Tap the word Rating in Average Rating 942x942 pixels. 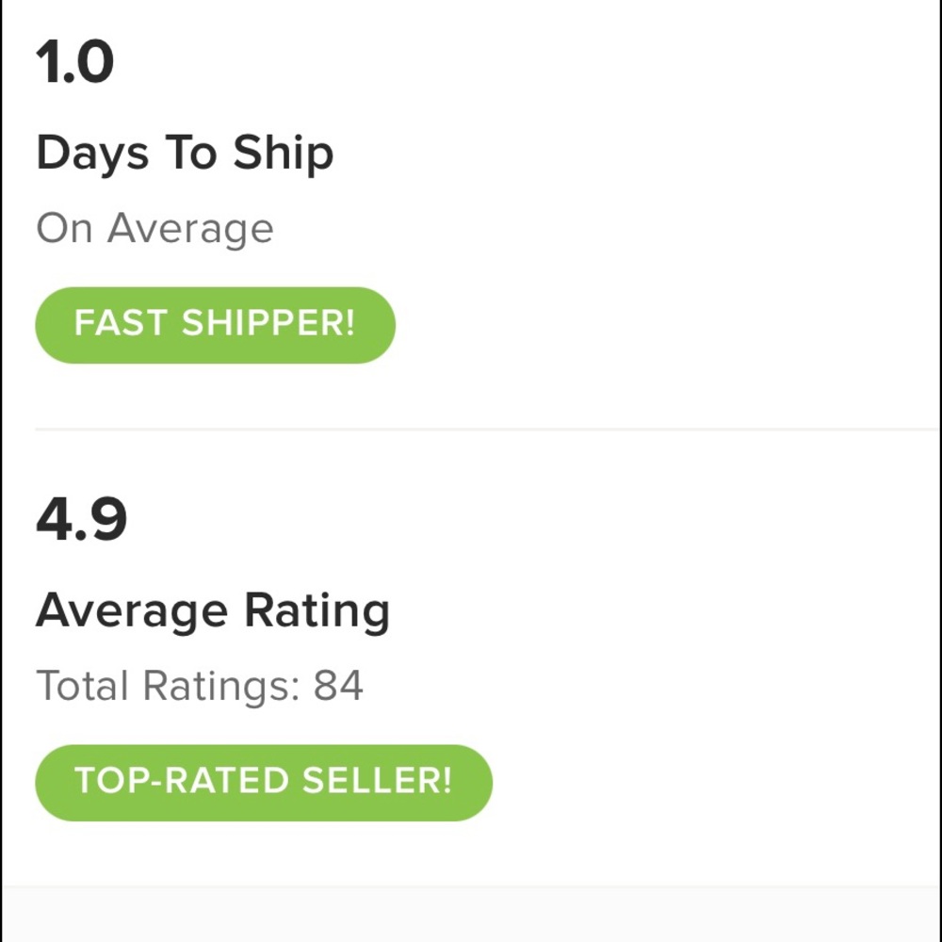click(317, 611)
